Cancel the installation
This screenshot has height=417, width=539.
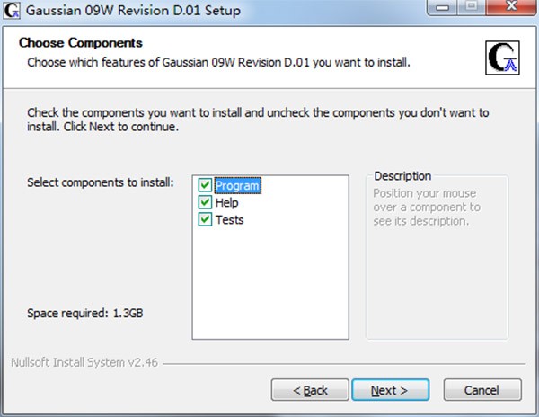482,390
